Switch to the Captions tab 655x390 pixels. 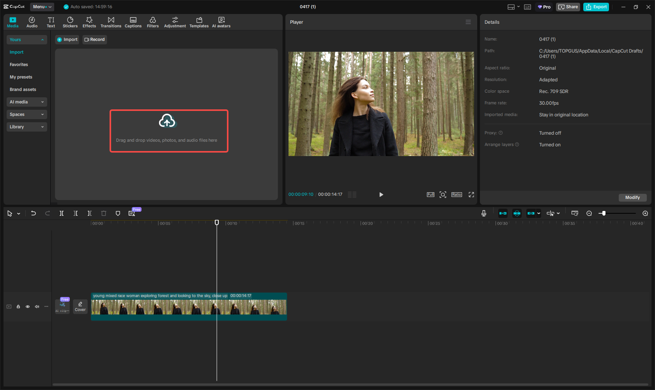pos(133,22)
